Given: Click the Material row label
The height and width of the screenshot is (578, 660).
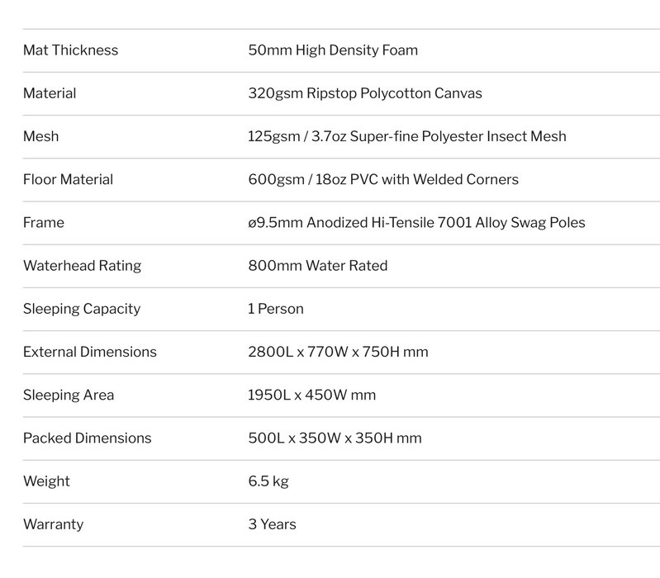Looking at the screenshot, I should [50, 93].
